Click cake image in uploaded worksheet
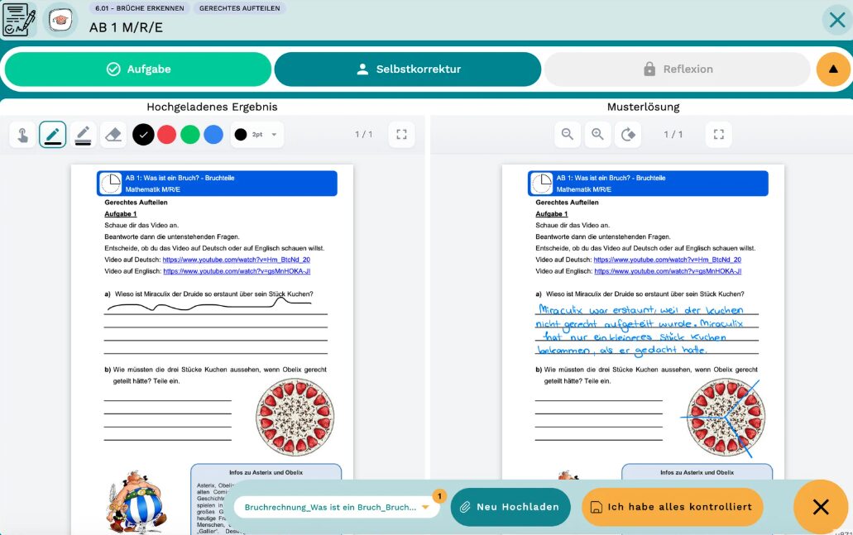This screenshot has height=535, width=853. [295, 418]
